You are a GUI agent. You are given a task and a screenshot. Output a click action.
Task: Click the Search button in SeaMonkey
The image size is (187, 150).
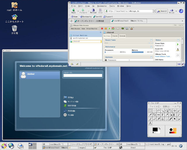click(x=162, y=11)
